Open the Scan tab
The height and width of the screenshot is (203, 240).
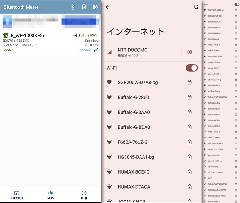click(x=51, y=195)
